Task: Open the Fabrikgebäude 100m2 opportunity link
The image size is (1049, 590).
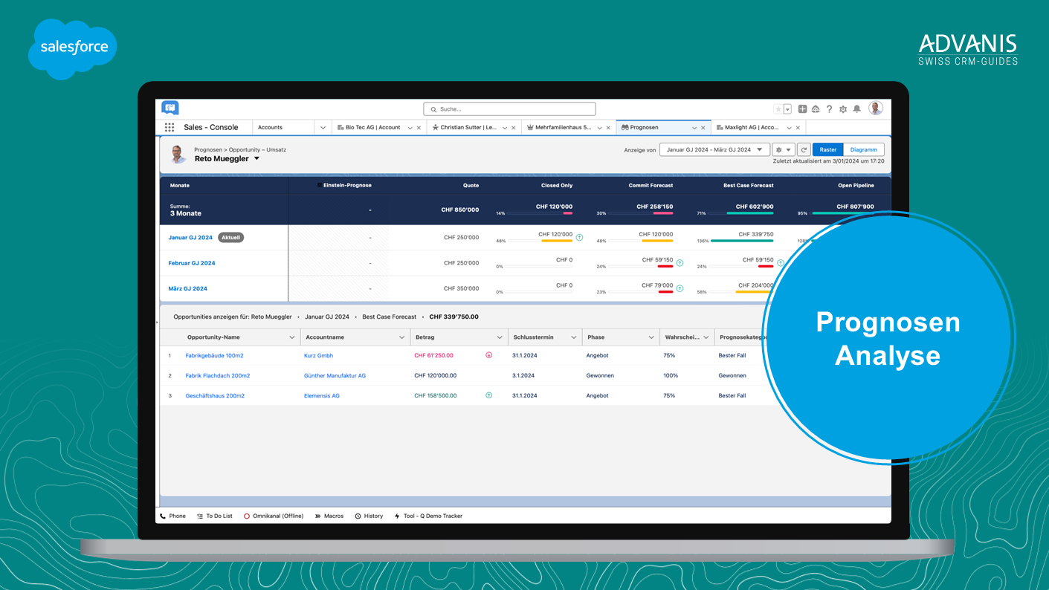Action: point(214,356)
